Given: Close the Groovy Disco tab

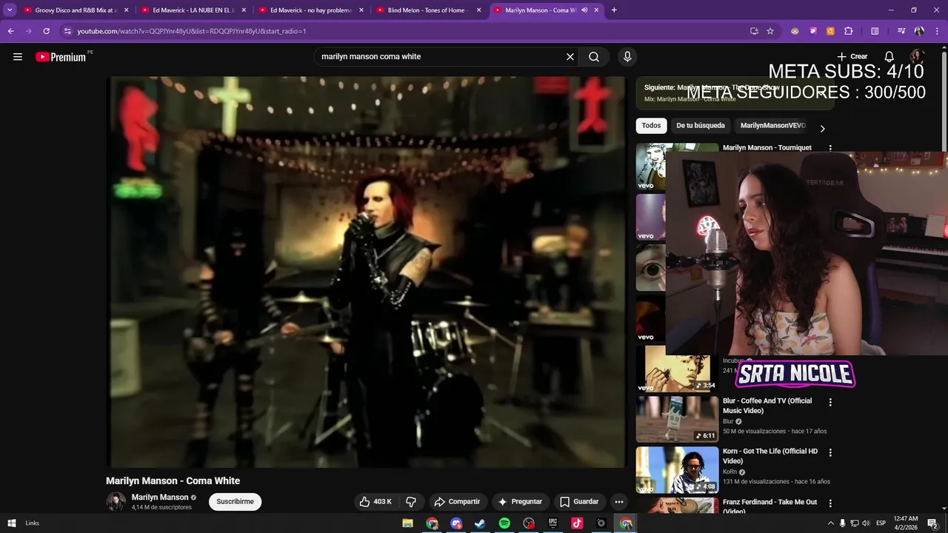Looking at the screenshot, I should [x=126, y=10].
